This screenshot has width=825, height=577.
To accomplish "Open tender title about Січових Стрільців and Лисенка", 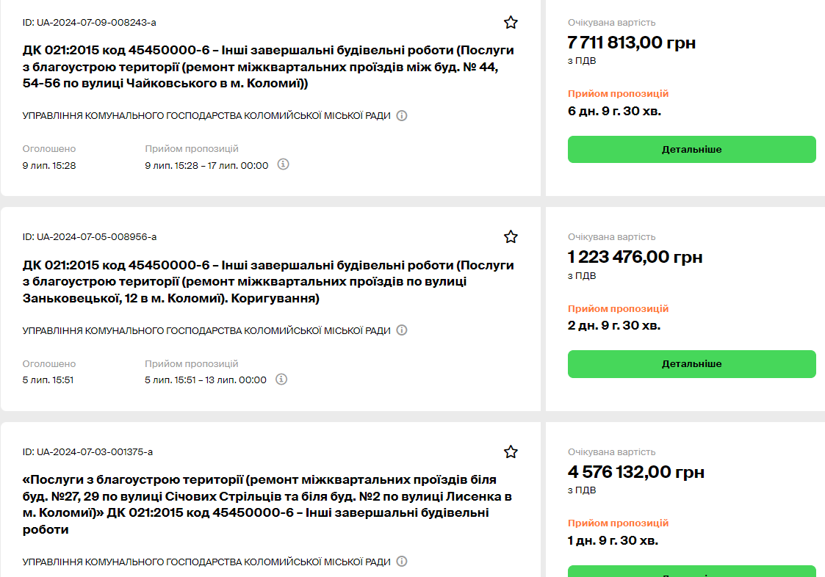I will pyautogui.click(x=268, y=504).
